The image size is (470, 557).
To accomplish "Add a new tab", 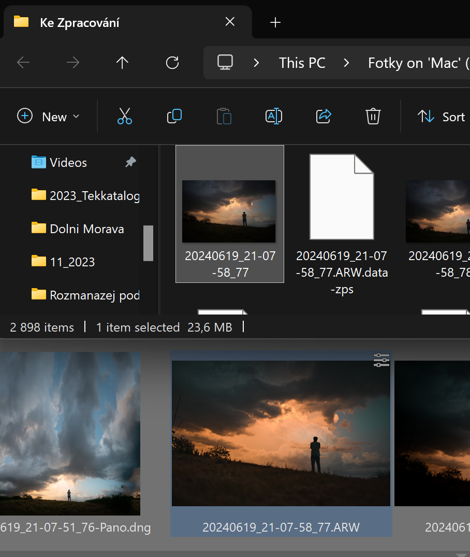I will pos(275,22).
